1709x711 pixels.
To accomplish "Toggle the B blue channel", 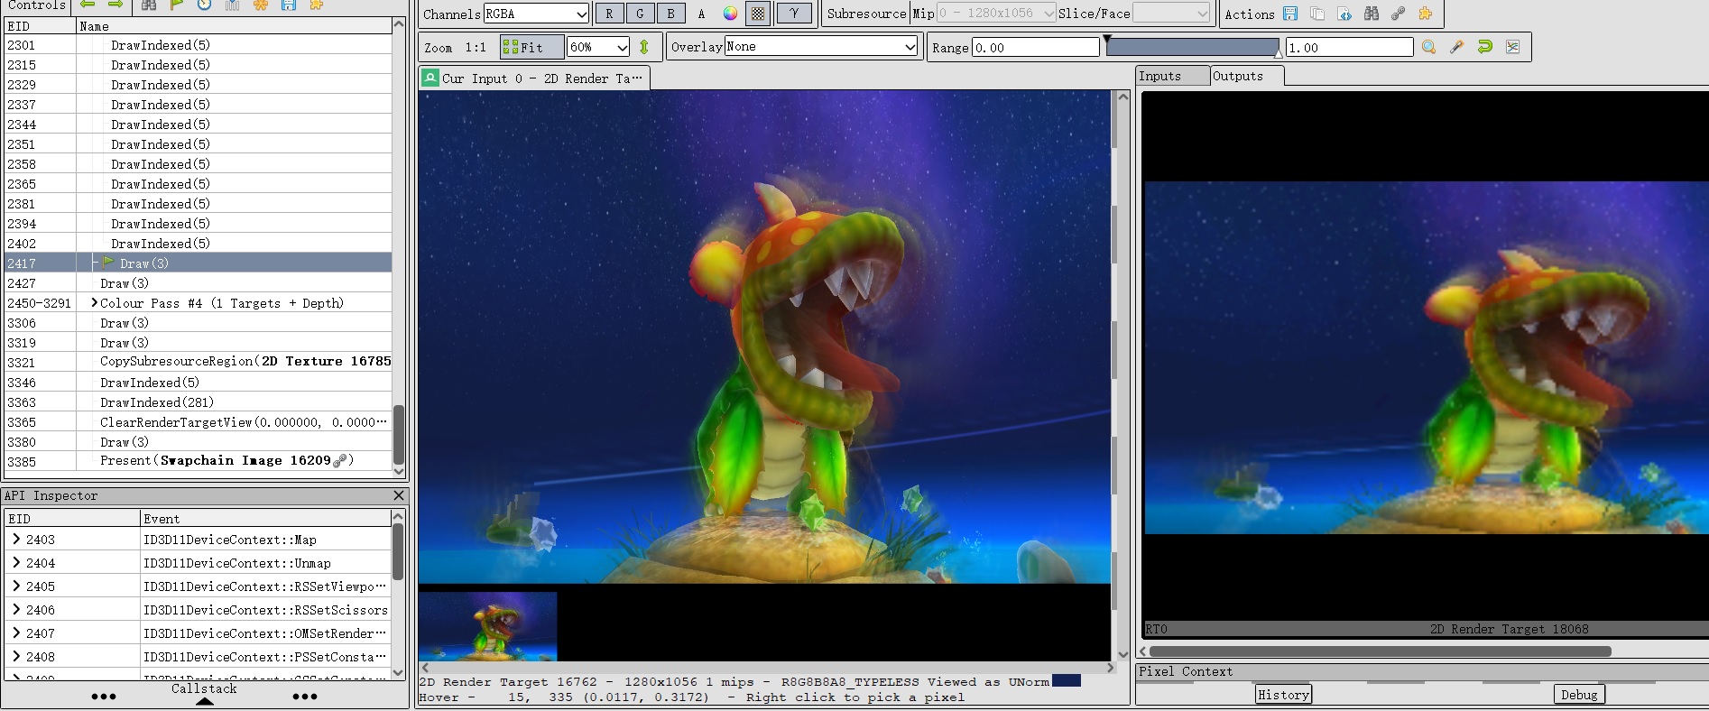I will coord(670,14).
